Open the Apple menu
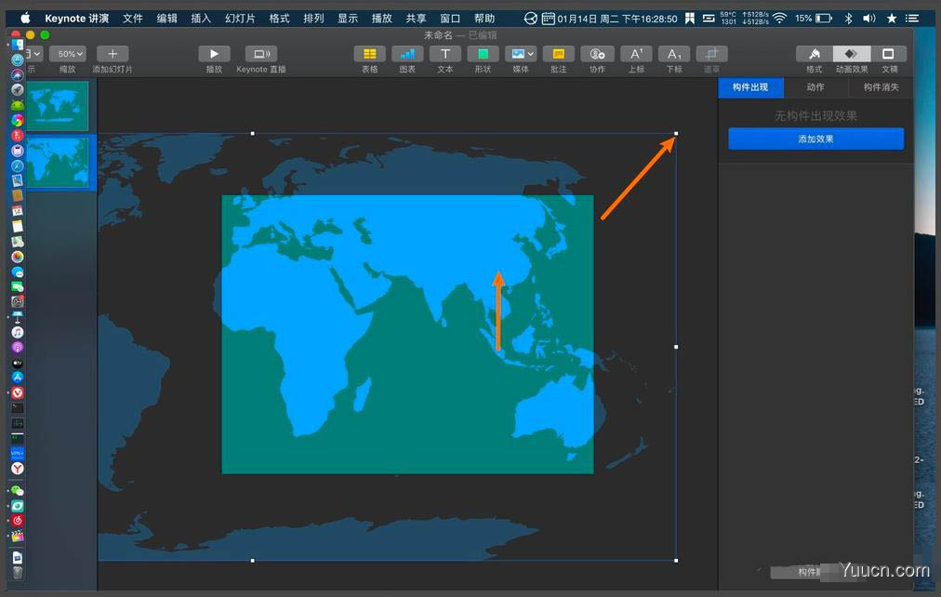Viewport: 941px width, 597px height. 25,19
